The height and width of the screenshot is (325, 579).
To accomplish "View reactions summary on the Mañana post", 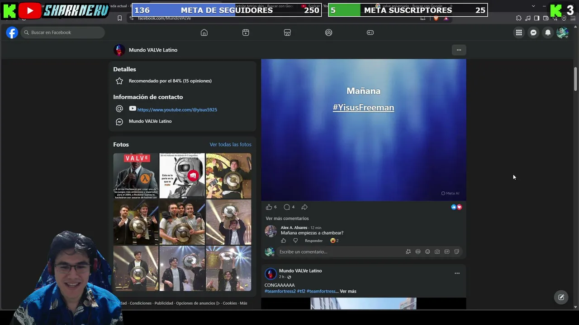I will click(456, 207).
